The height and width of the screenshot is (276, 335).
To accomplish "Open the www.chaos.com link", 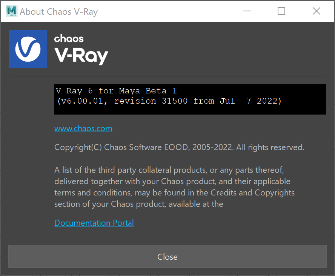I will pos(83,129).
